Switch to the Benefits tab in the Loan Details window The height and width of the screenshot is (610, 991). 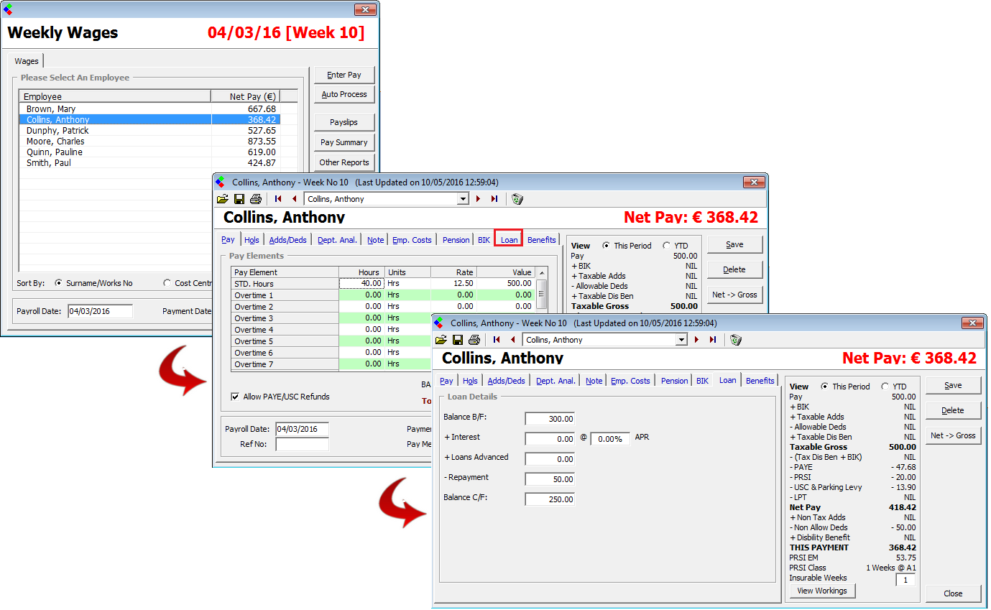[760, 381]
